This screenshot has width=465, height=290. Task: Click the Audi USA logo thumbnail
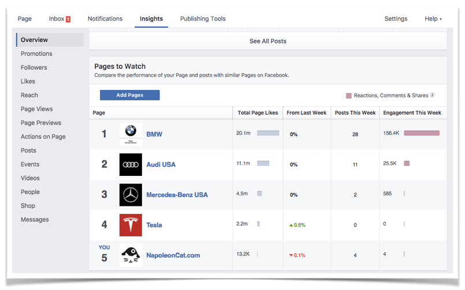131,164
